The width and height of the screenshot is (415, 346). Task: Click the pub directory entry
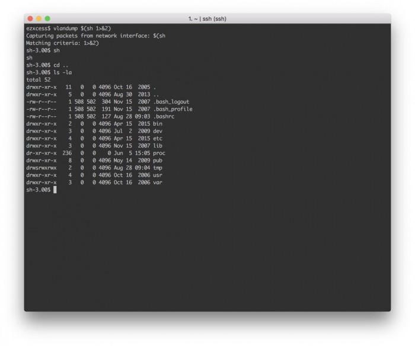pyautogui.click(x=158, y=160)
